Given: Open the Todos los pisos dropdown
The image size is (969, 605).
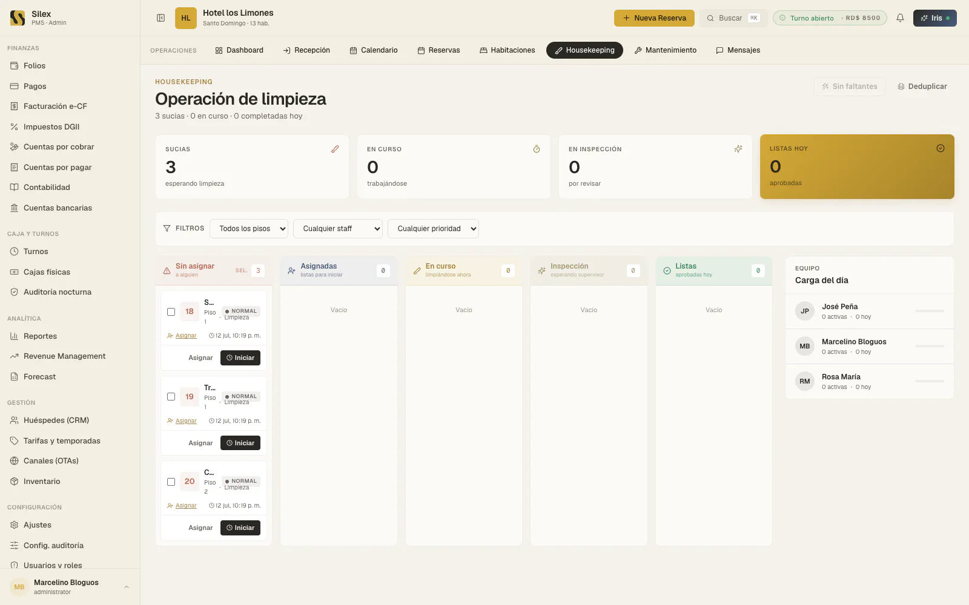Looking at the screenshot, I should [249, 229].
